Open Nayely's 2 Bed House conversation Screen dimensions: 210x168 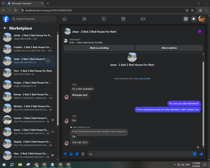click(29, 143)
